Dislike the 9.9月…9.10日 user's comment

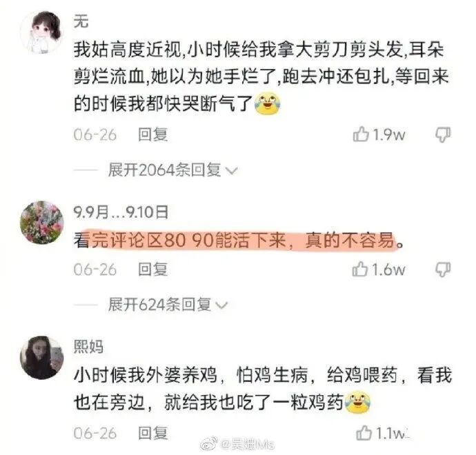tap(443, 270)
